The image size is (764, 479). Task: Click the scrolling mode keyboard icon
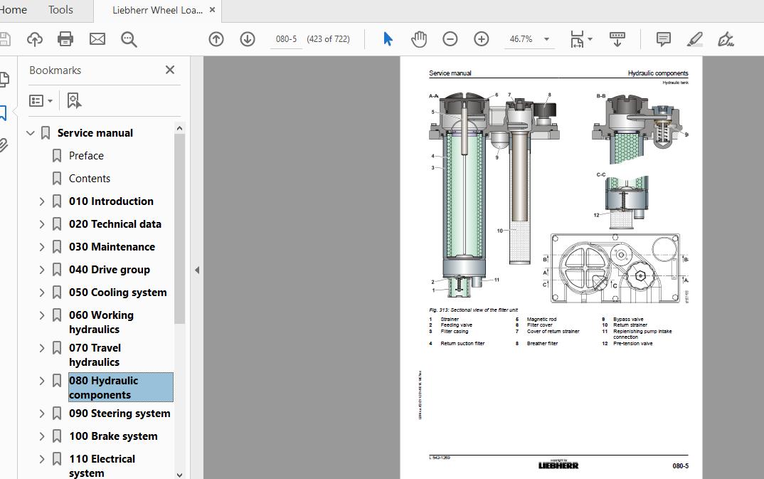617,39
